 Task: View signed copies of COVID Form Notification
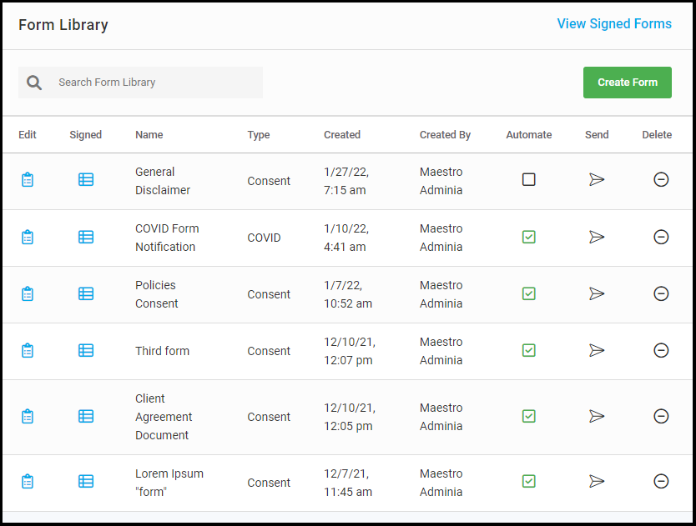click(86, 237)
